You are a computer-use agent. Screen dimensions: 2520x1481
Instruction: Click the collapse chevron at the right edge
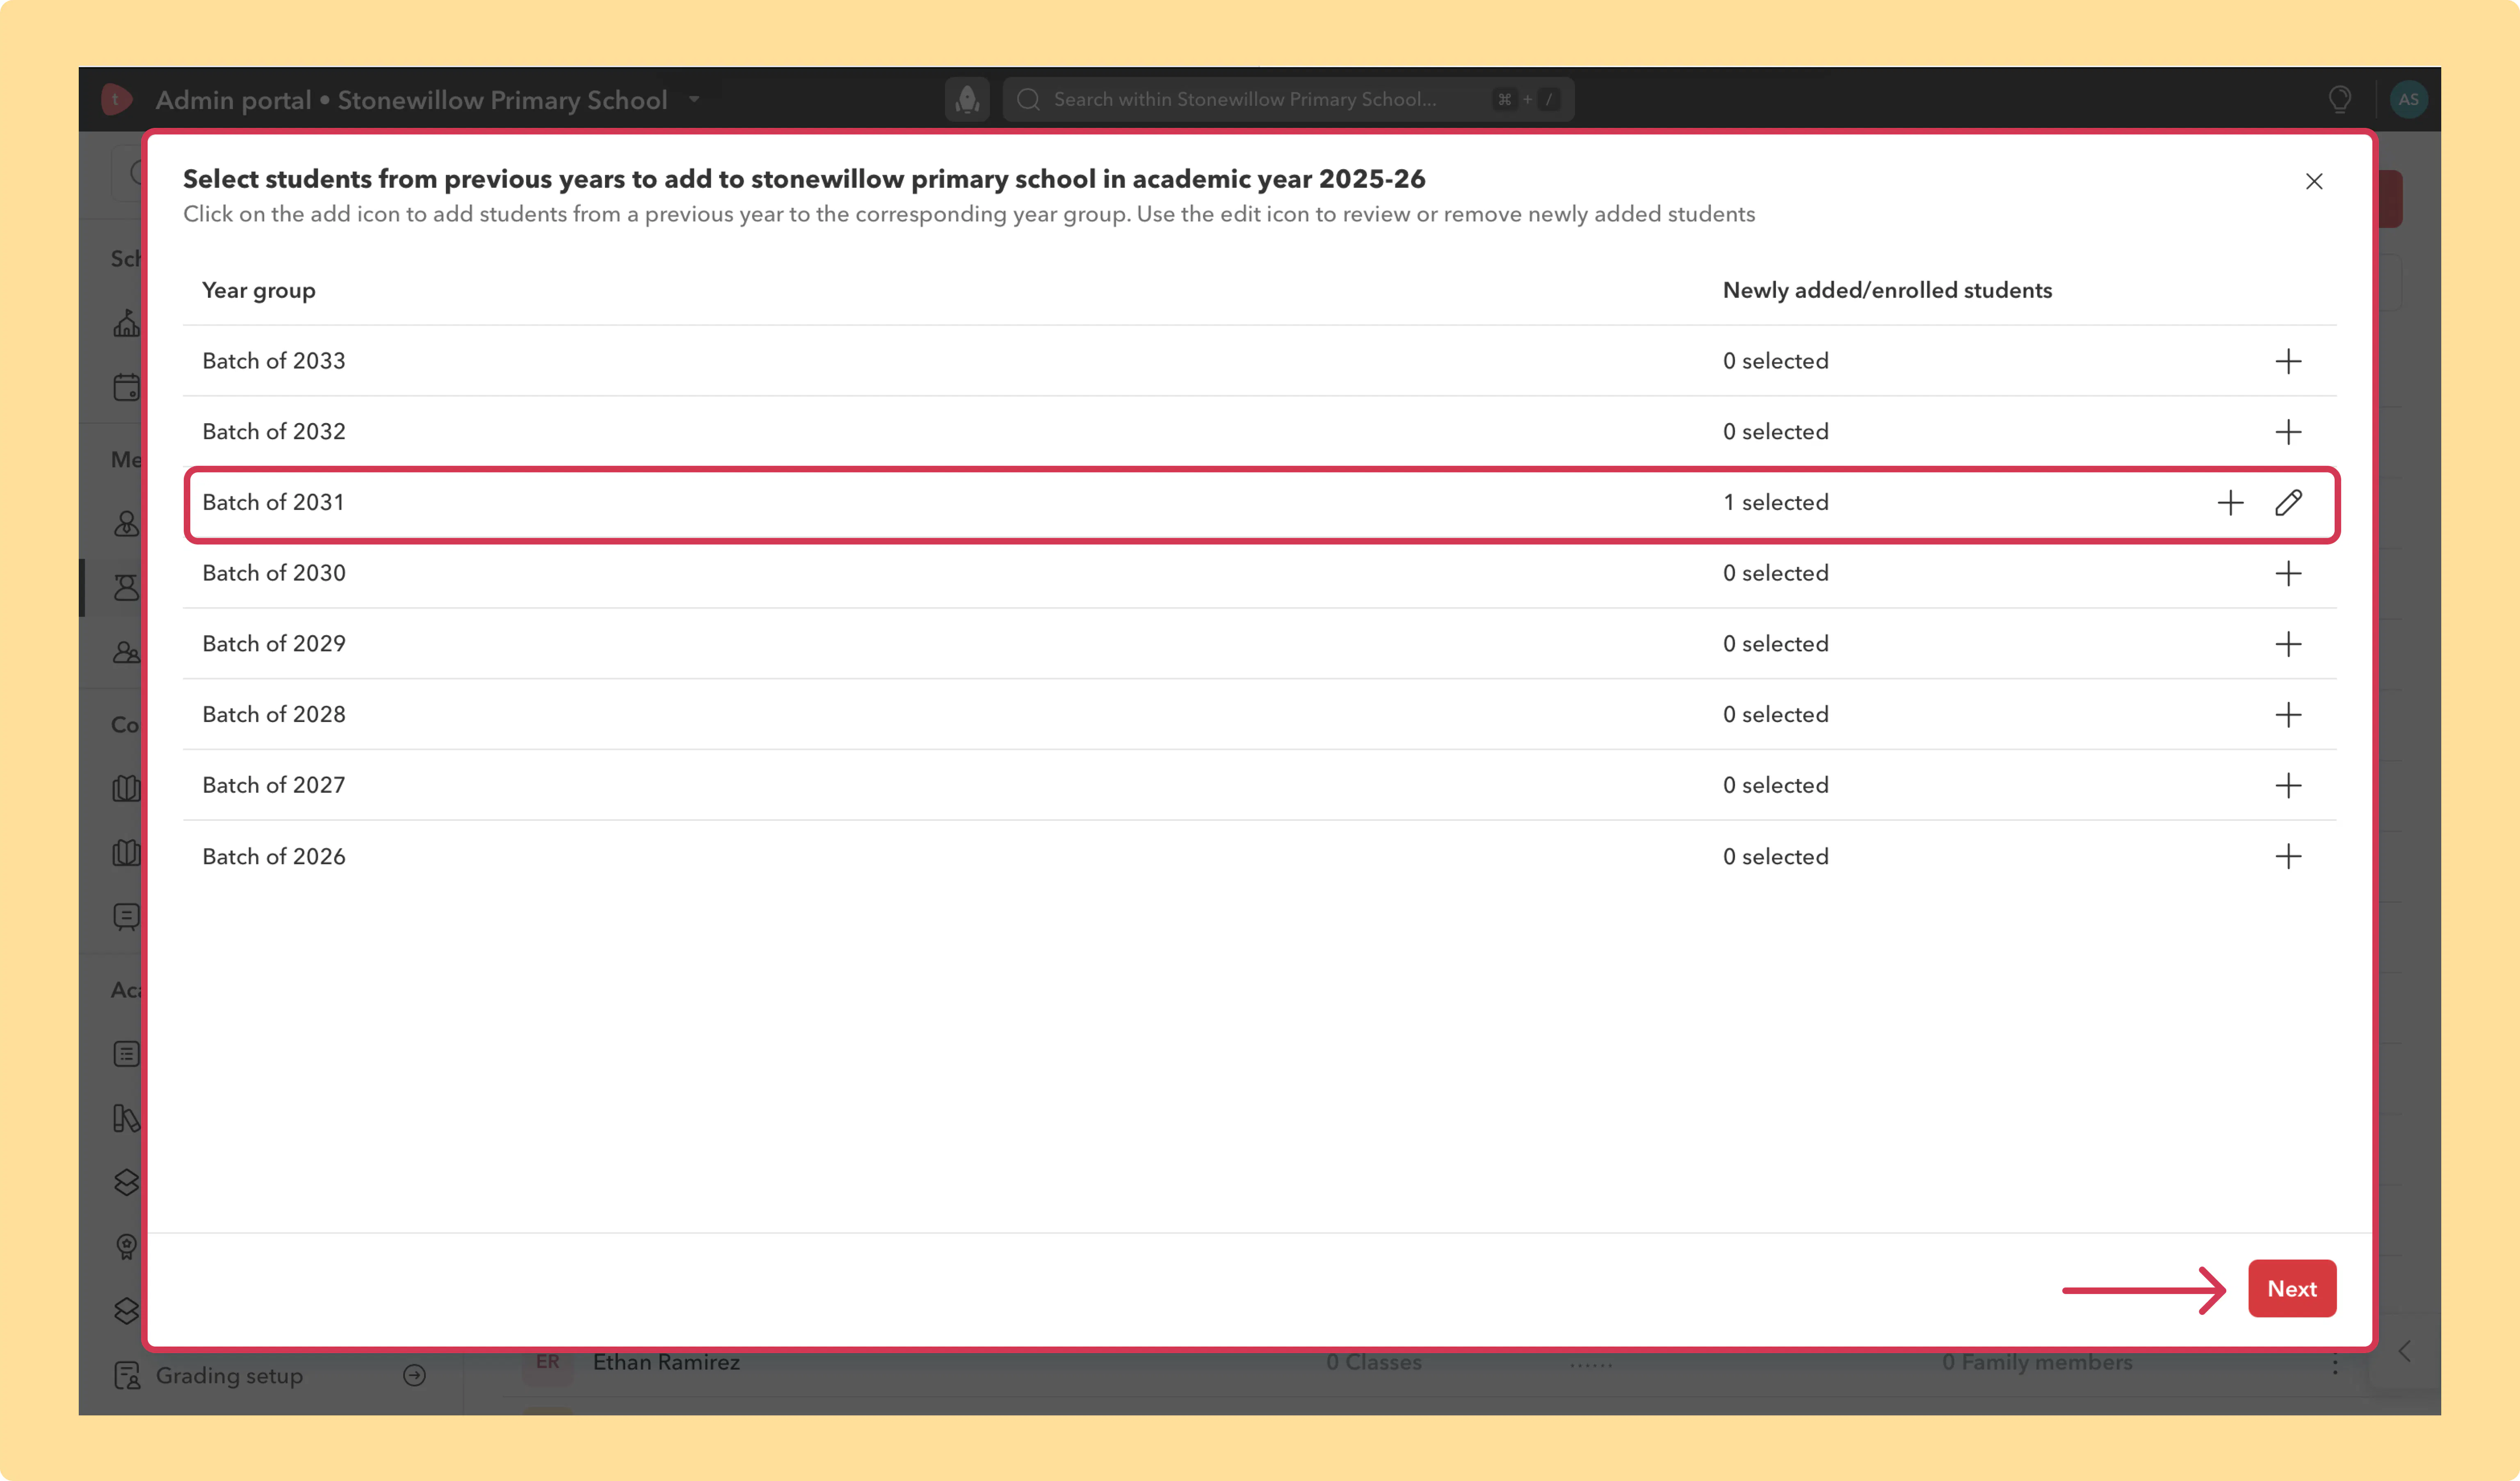click(x=2405, y=1351)
